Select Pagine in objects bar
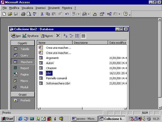Viewport: 162px width, 122px height. 23,74
